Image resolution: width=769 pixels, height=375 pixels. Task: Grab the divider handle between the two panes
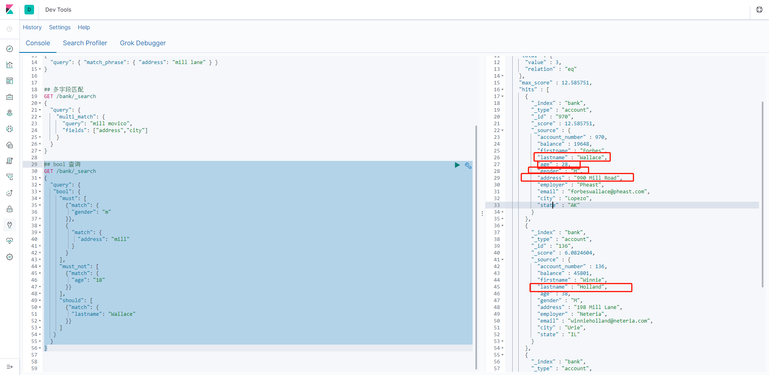(482, 214)
